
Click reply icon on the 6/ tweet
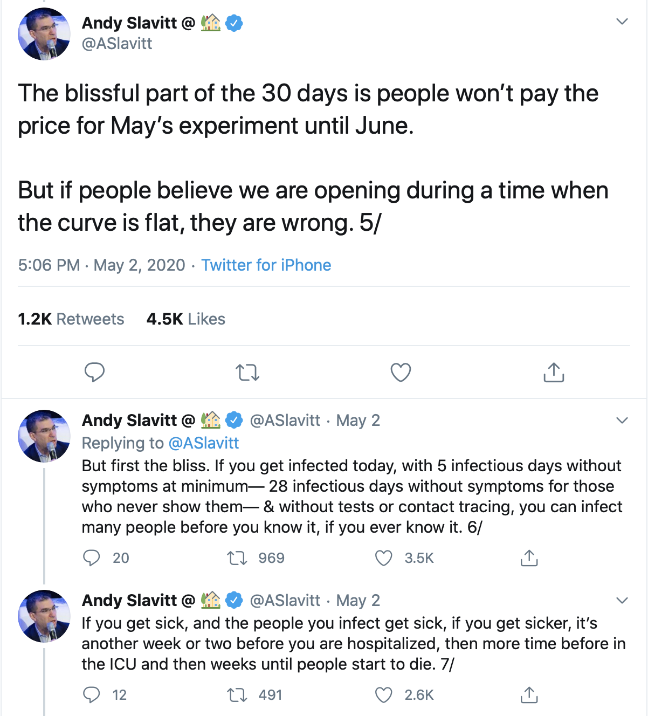(x=92, y=557)
